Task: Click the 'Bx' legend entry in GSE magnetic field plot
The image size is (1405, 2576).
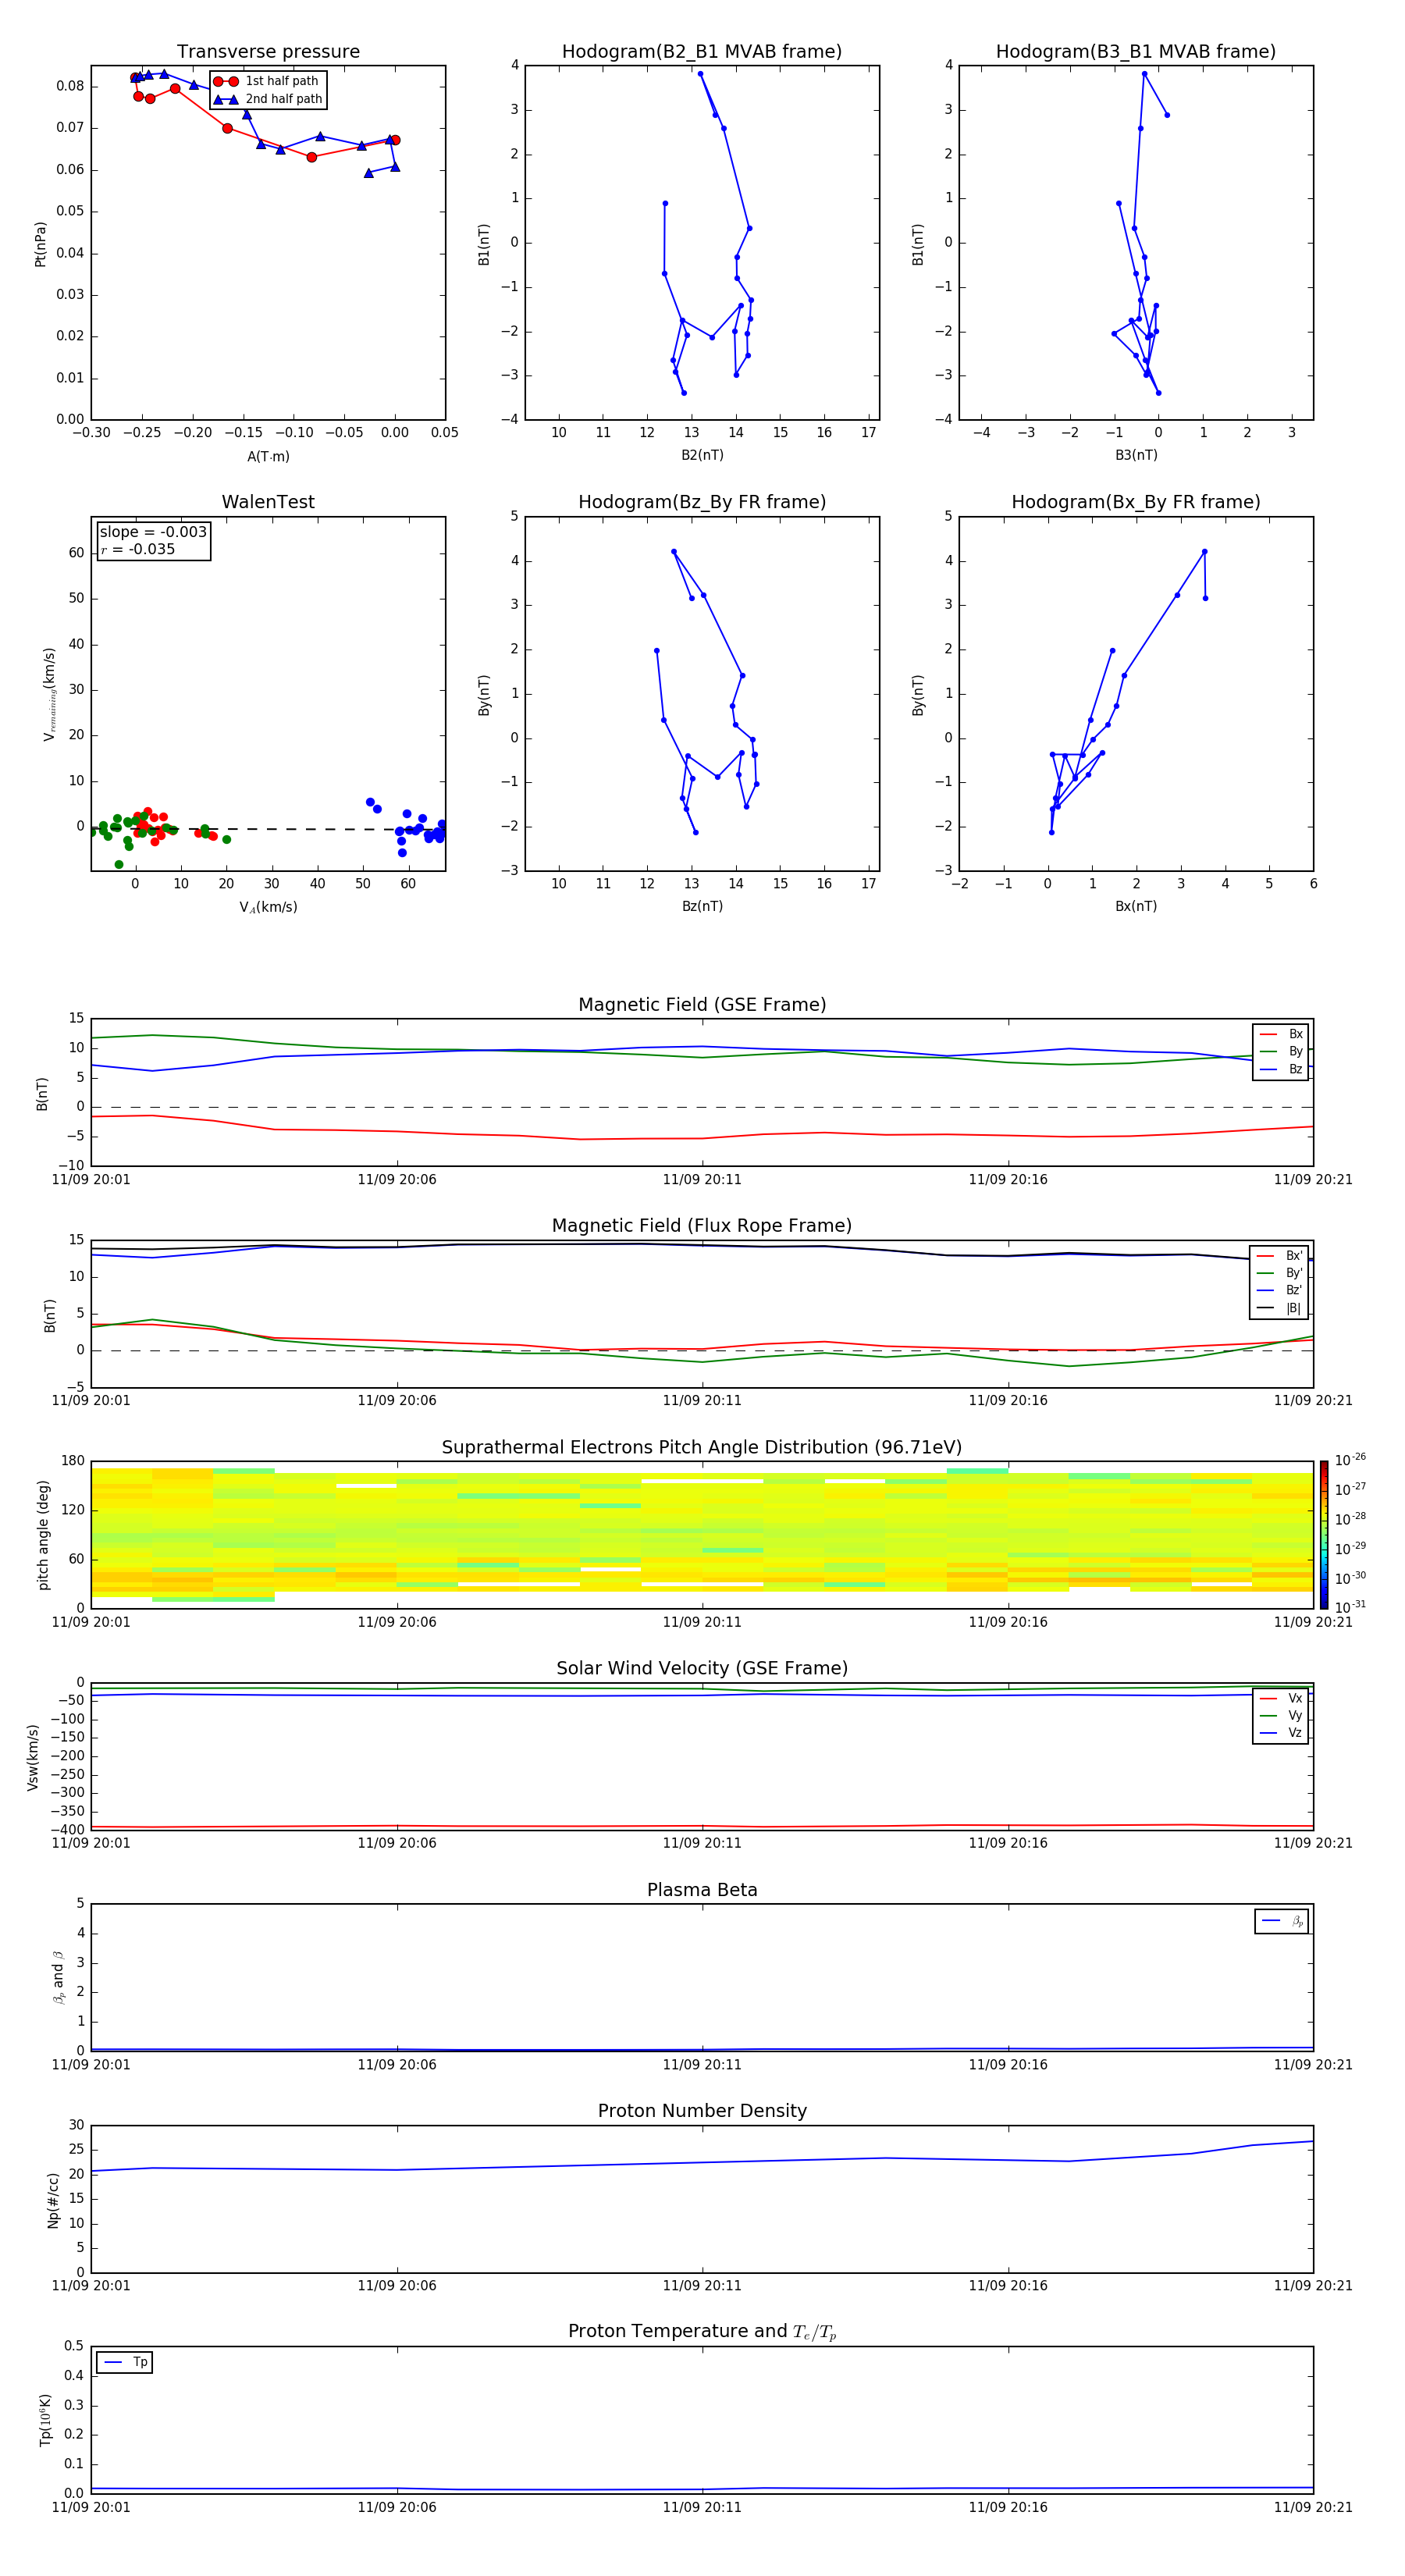Action: [1281, 1034]
